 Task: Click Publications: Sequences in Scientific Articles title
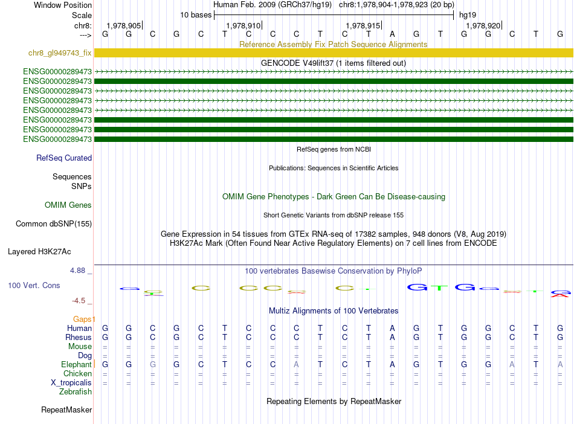(x=334, y=168)
